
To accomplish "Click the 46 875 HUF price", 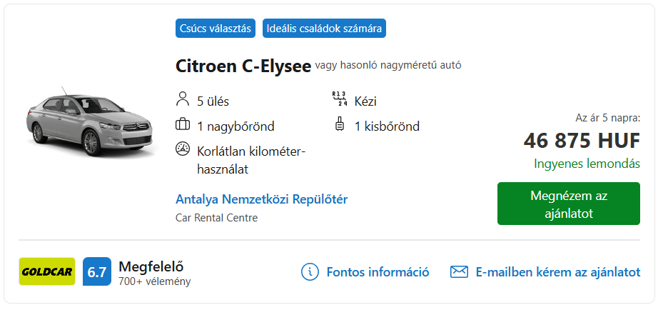I will [582, 141].
